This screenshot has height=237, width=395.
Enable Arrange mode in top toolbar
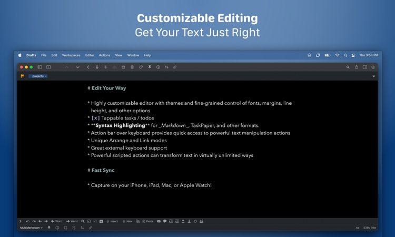166,67
